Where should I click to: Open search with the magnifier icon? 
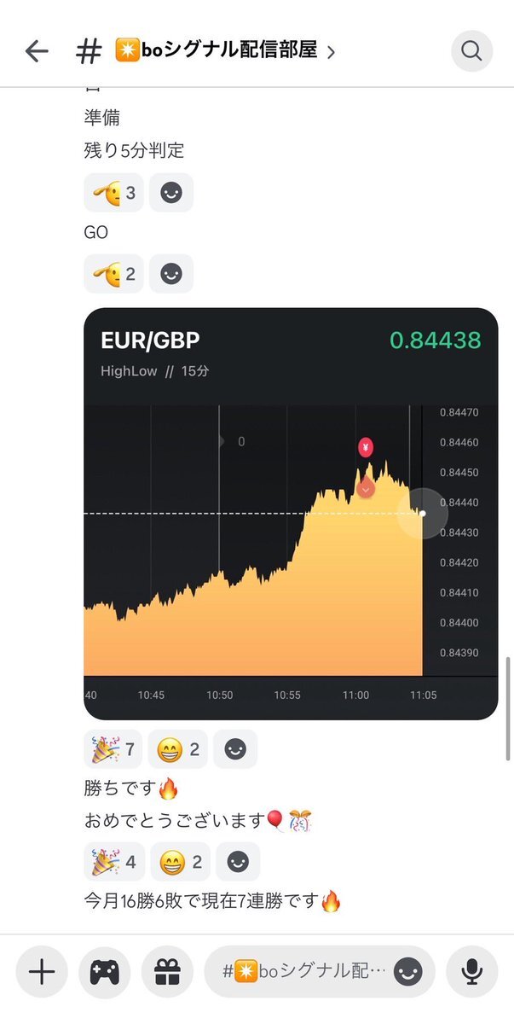(471, 51)
